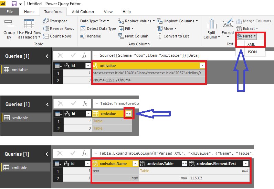Select the yellow xmlvalue text column header

149,66
